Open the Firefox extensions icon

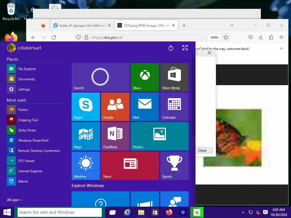tap(271, 37)
